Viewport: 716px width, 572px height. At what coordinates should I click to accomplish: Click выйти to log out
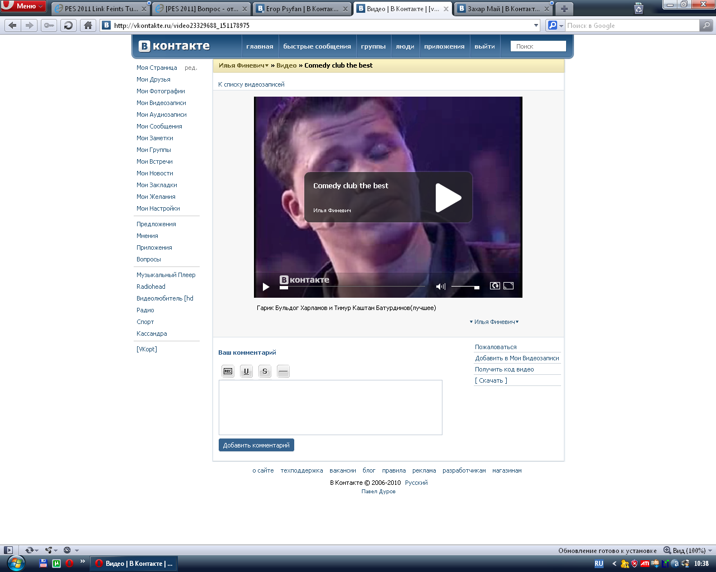(x=484, y=46)
